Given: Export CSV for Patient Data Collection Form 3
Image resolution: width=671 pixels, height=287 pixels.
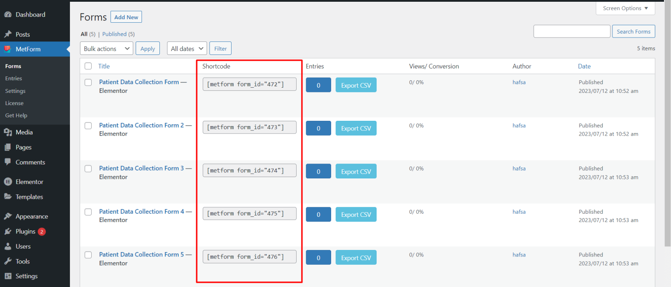Looking at the screenshot, I should (x=356, y=171).
